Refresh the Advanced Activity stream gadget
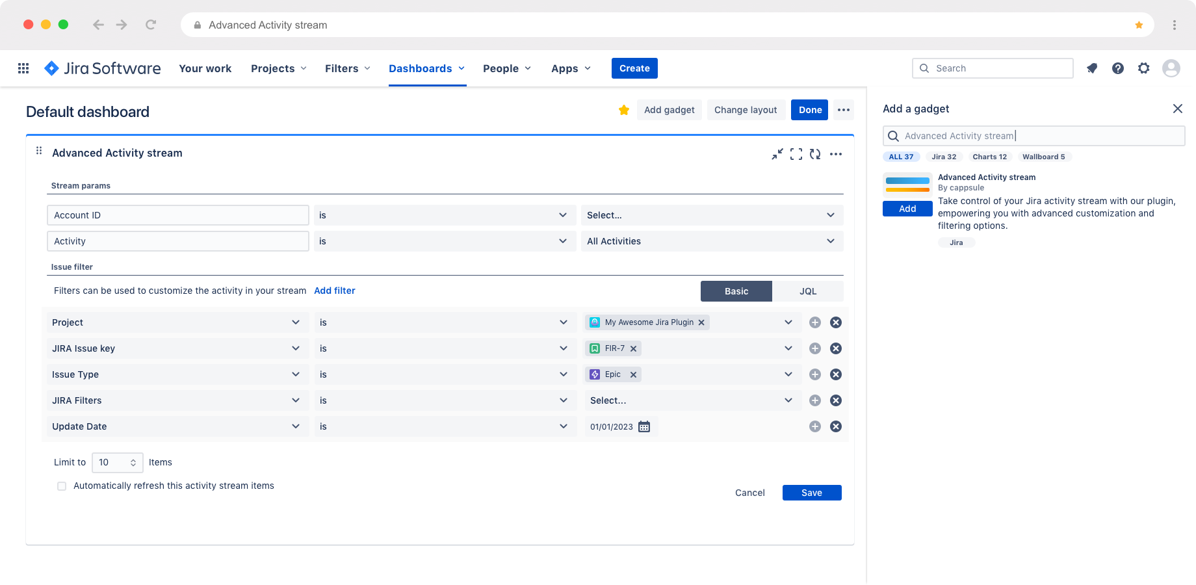Viewport: 1196px width, 585px height. point(815,154)
